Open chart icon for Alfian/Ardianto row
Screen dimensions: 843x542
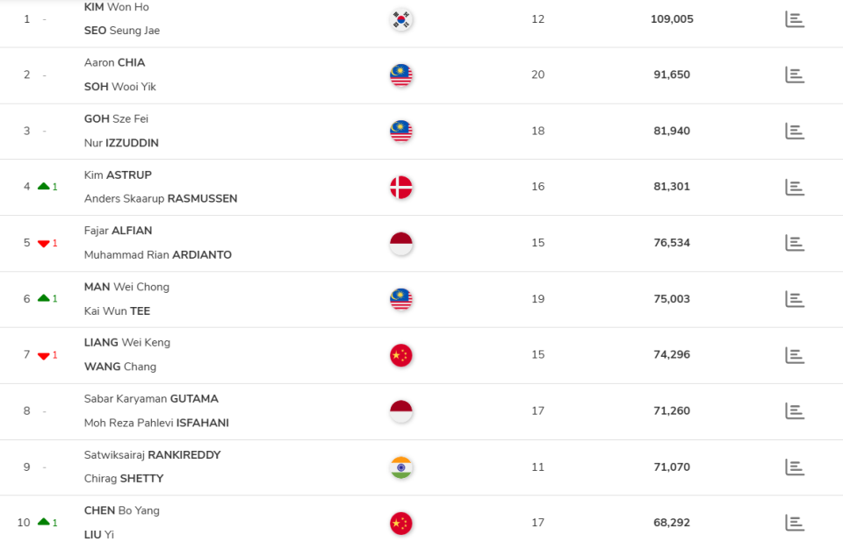794,243
